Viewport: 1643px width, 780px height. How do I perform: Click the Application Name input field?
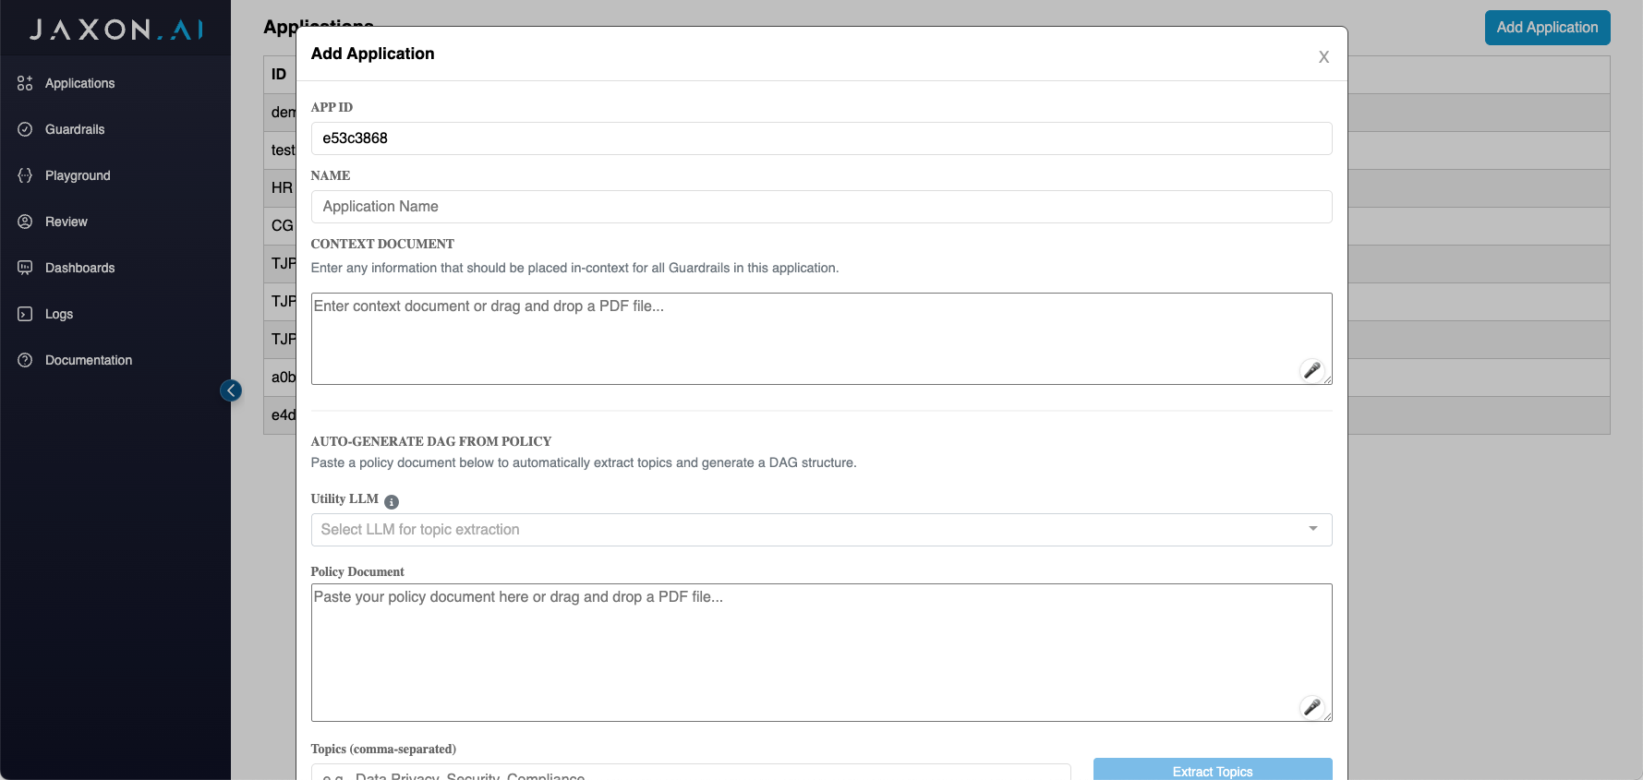pyautogui.click(x=821, y=207)
